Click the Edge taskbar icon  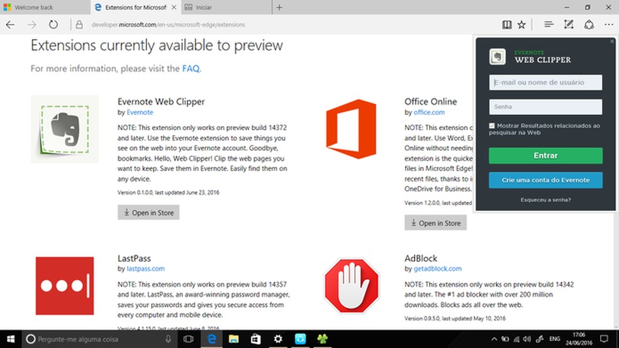tap(211, 339)
